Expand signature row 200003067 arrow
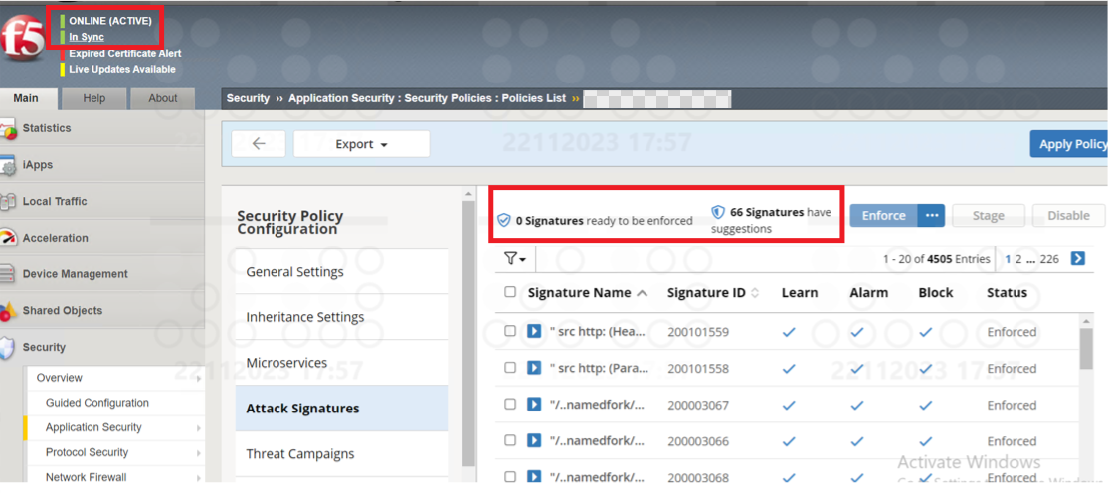The height and width of the screenshot is (493, 1108). pos(535,404)
